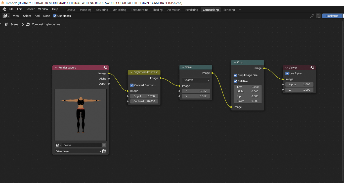Open the View menu in the compositor header

click(16, 16)
